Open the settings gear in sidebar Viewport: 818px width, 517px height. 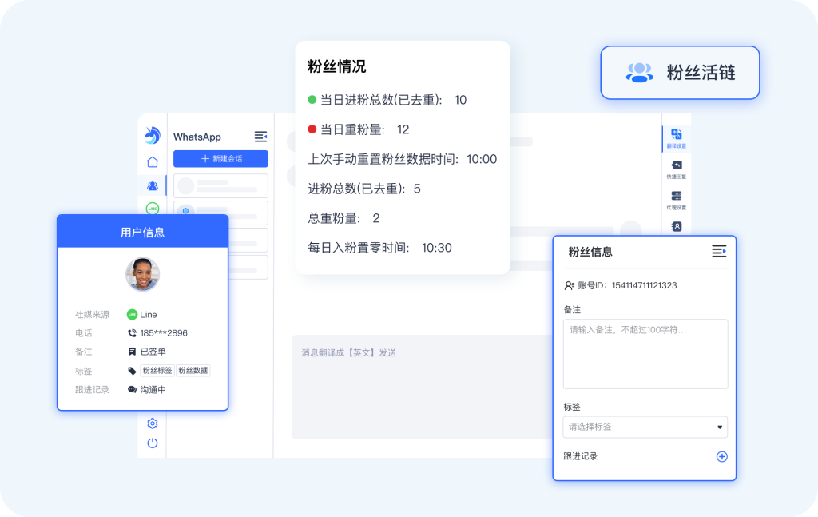click(x=153, y=423)
